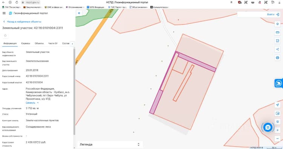The width and height of the screenshot is (283, 149).
Task: Switch to the Объекты tab
Action: coord(39,44)
